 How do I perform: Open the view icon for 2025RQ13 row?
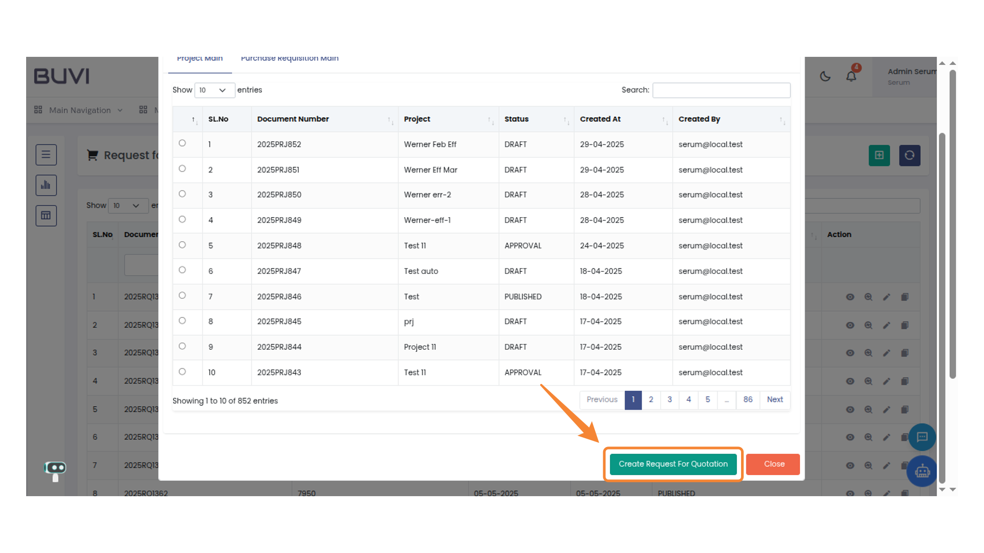850,297
